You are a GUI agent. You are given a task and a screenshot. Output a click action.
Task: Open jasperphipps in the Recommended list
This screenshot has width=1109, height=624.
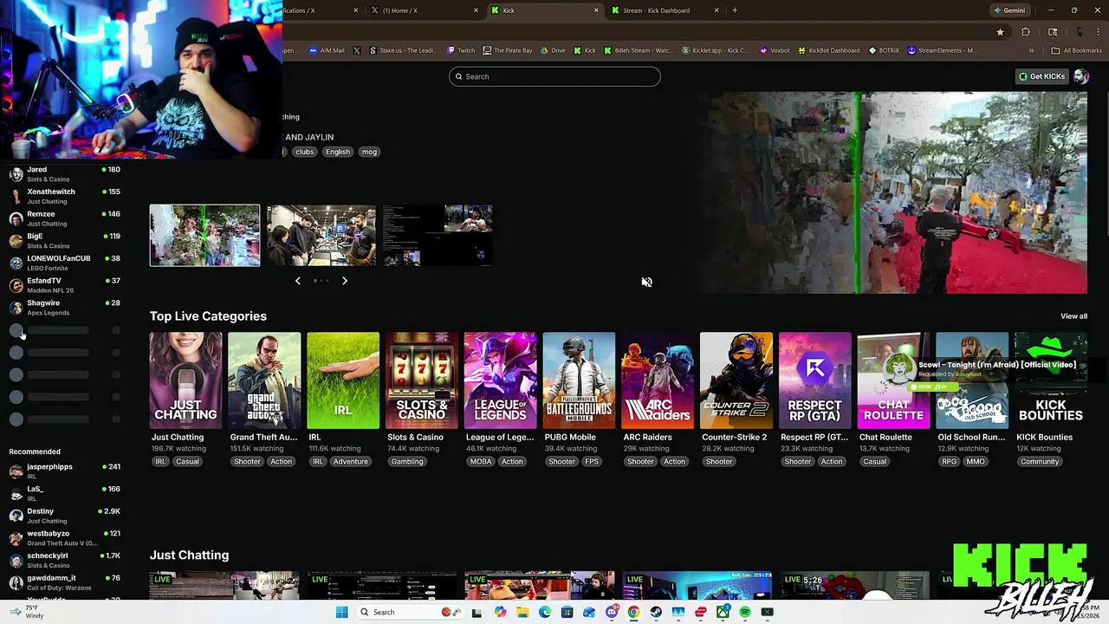point(65,471)
